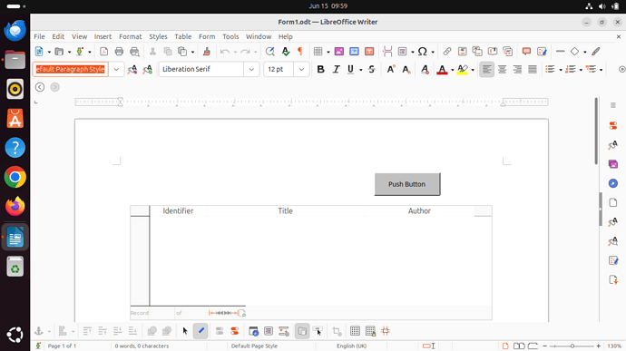Viewport: 626px width, 351px height.
Task: Toggle Italic formatting
Action: coord(336,70)
